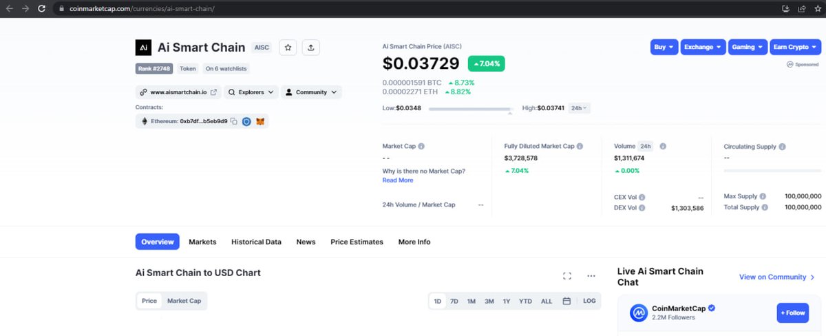Click the Circulating Supply info icon
Screen dimensions: 826x336
(x=783, y=147)
